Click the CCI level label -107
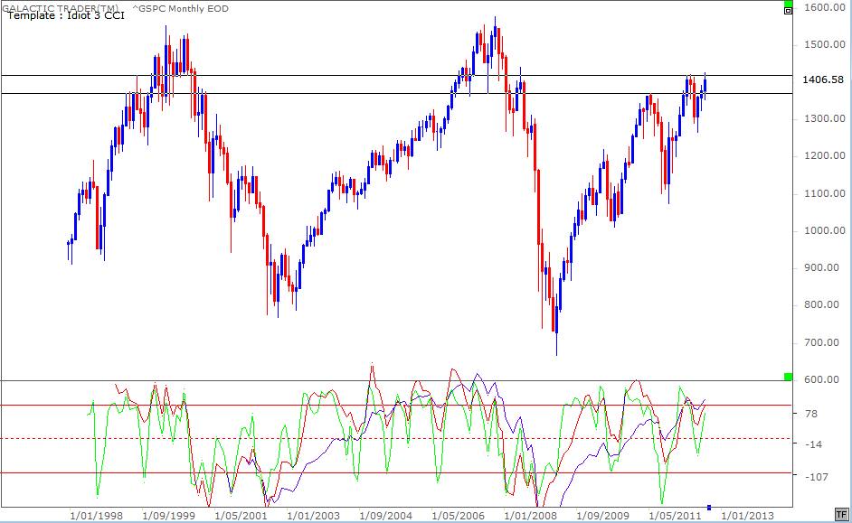 (816, 477)
